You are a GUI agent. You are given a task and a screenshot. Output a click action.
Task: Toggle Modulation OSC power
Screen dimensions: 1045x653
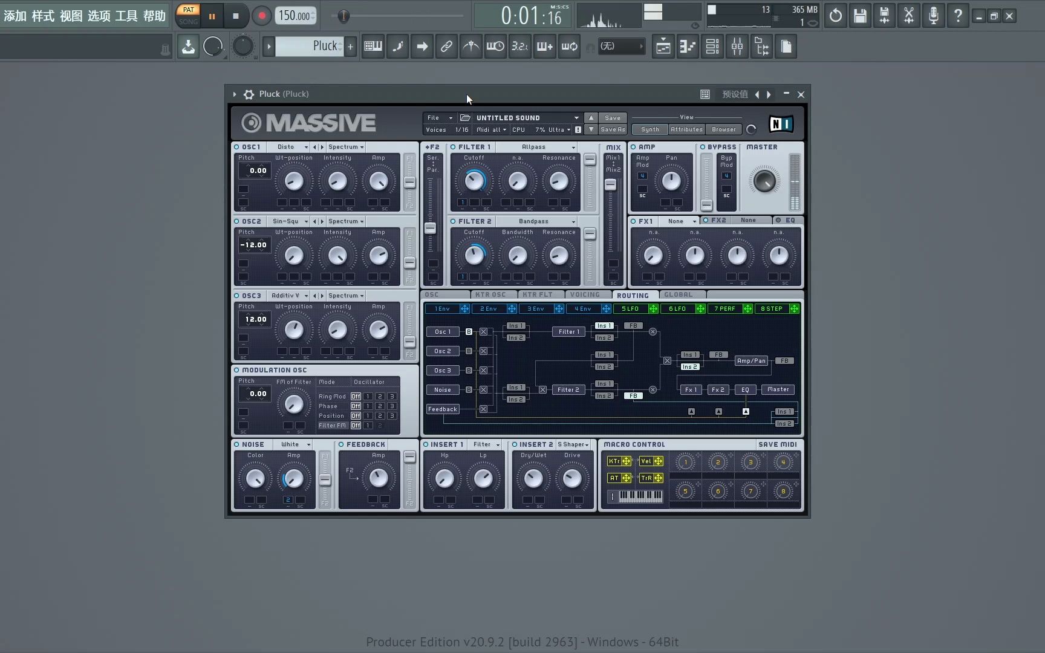(x=236, y=370)
